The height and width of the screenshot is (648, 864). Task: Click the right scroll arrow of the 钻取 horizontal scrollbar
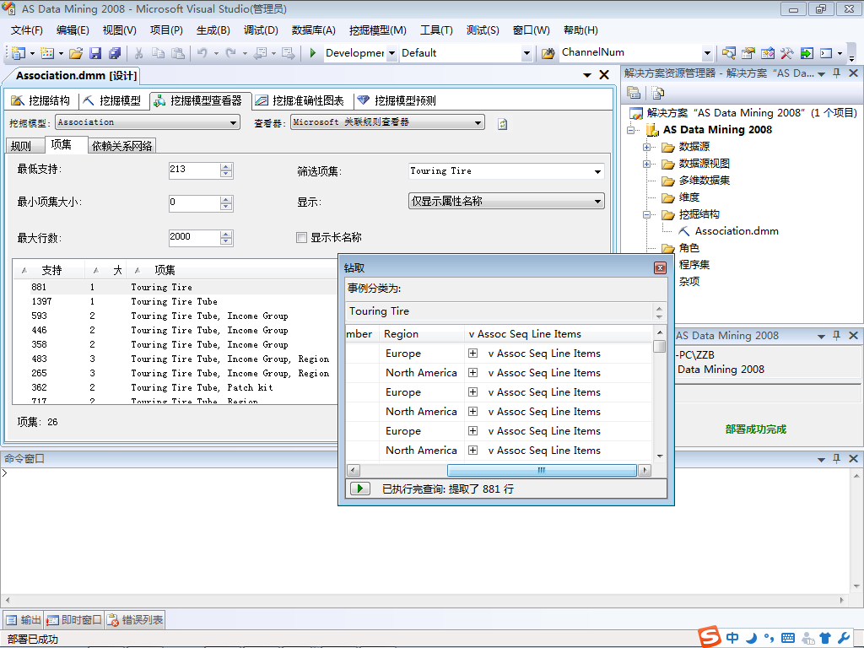point(644,471)
